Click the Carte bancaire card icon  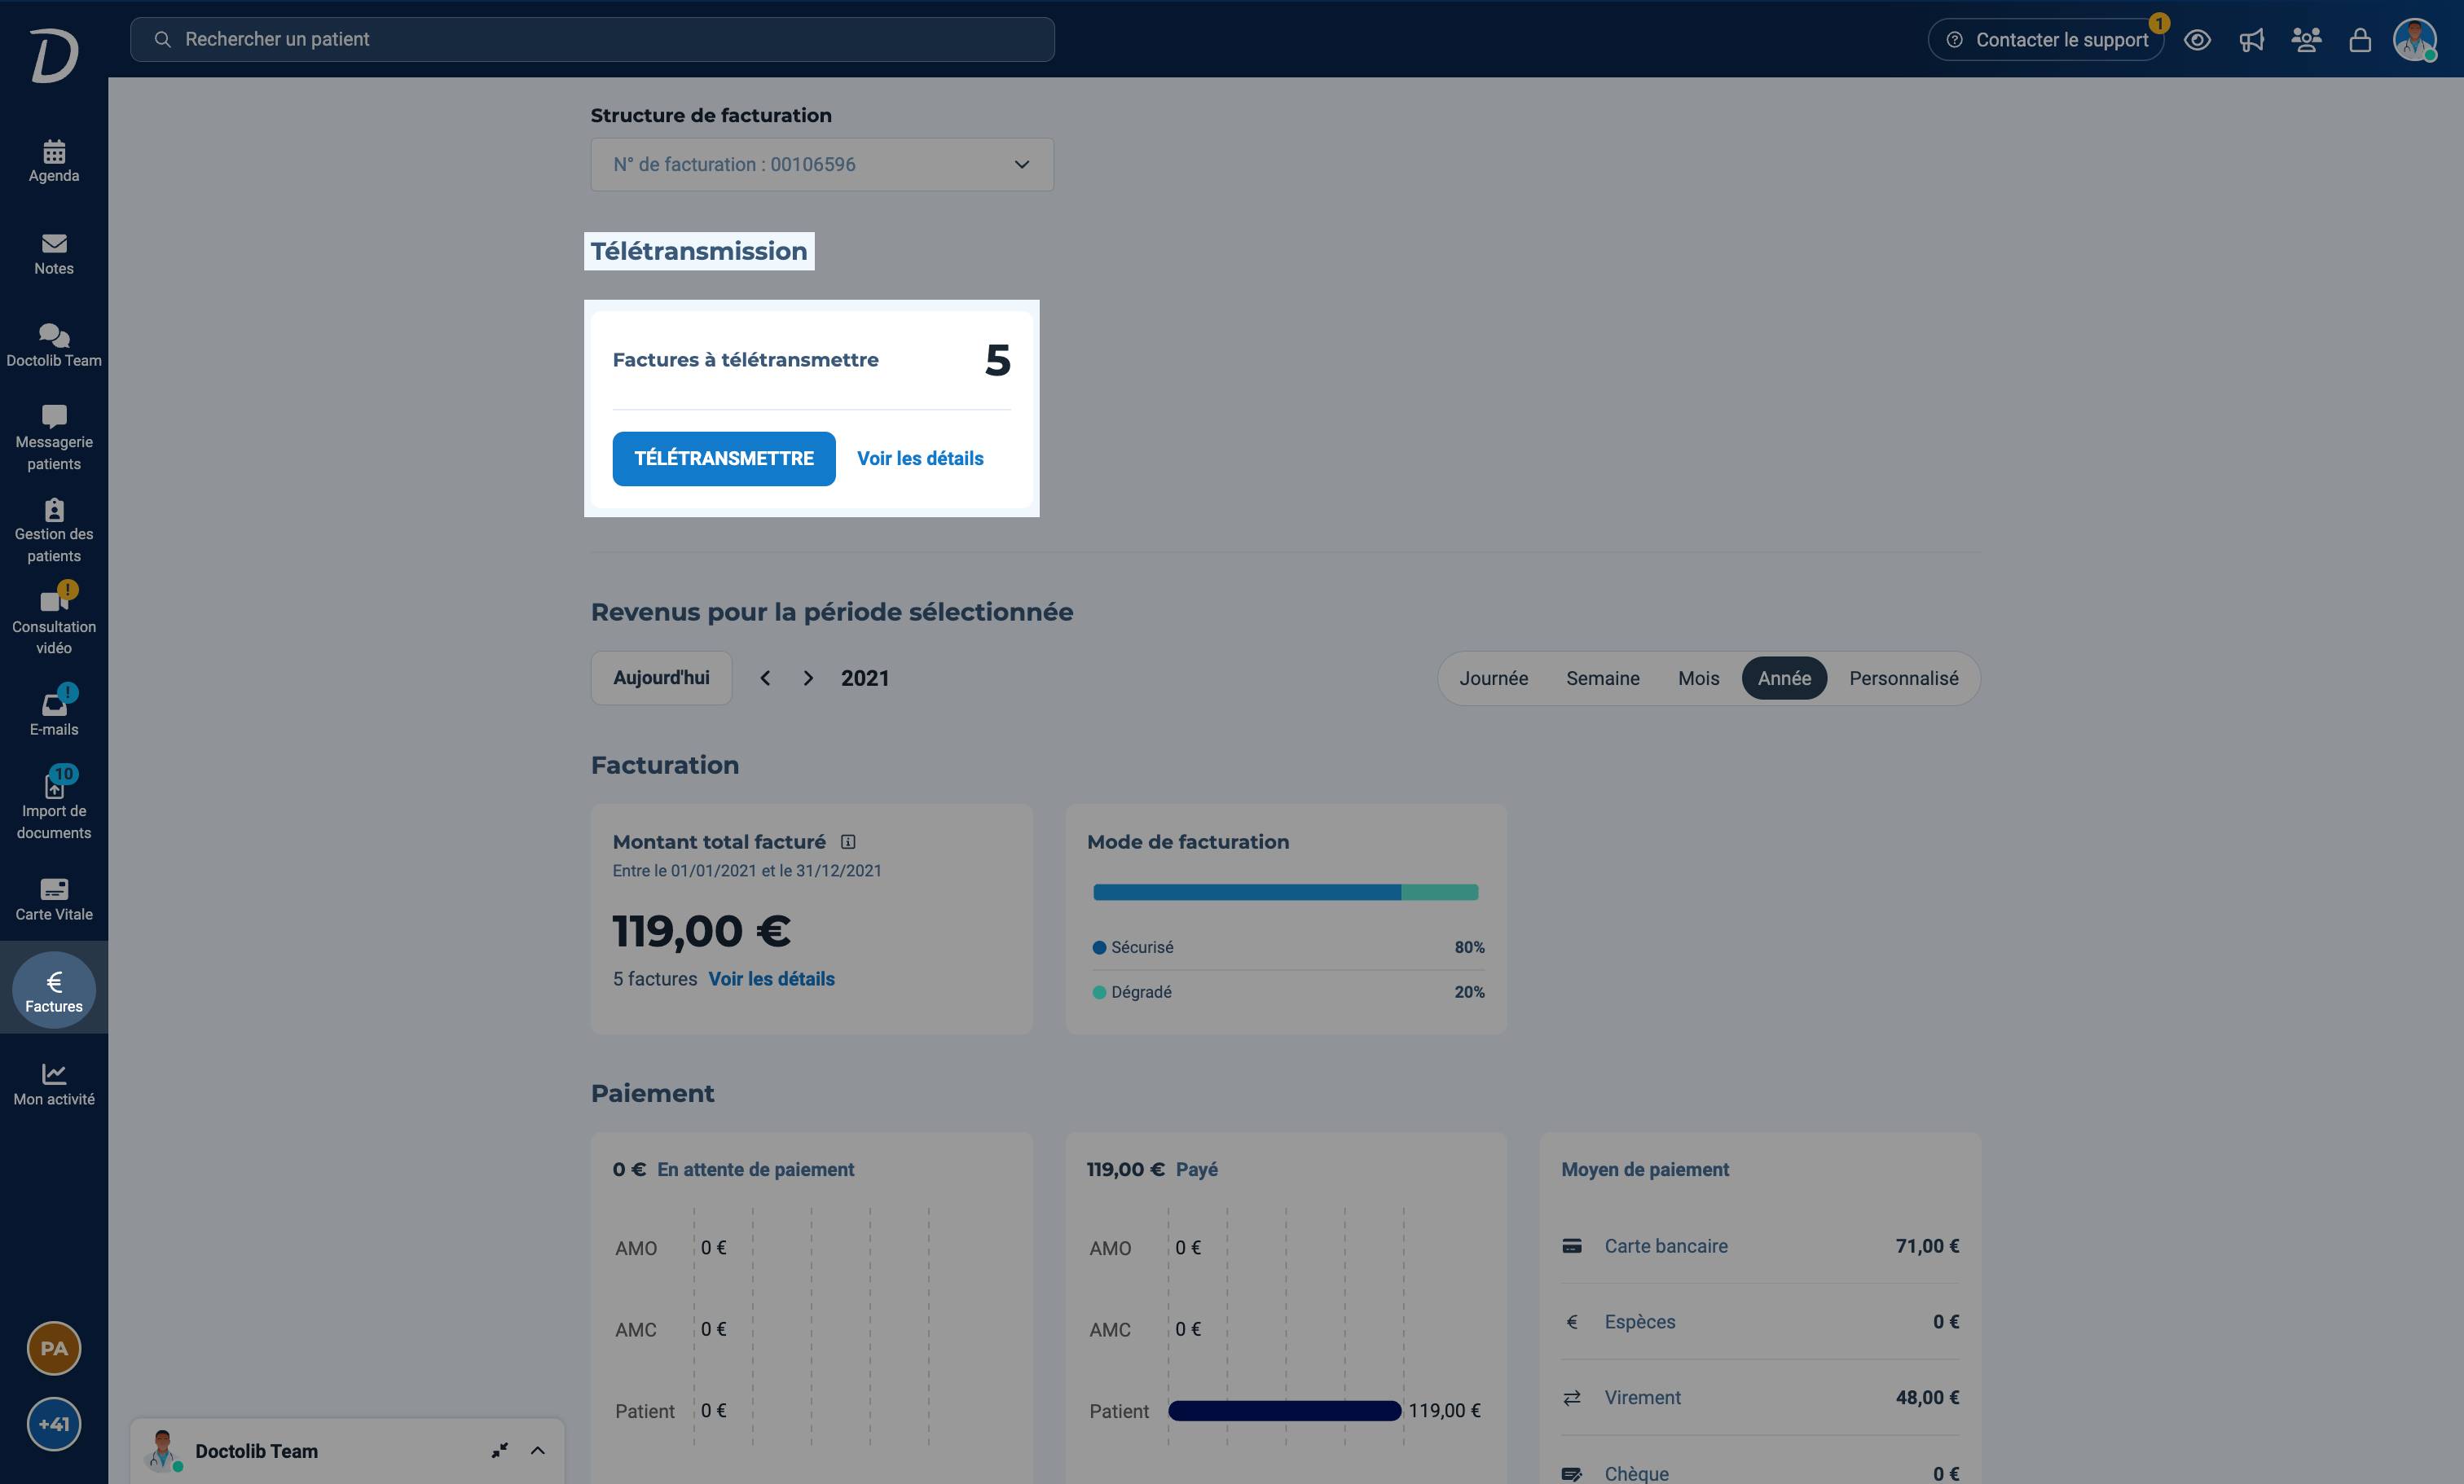(x=1572, y=1245)
